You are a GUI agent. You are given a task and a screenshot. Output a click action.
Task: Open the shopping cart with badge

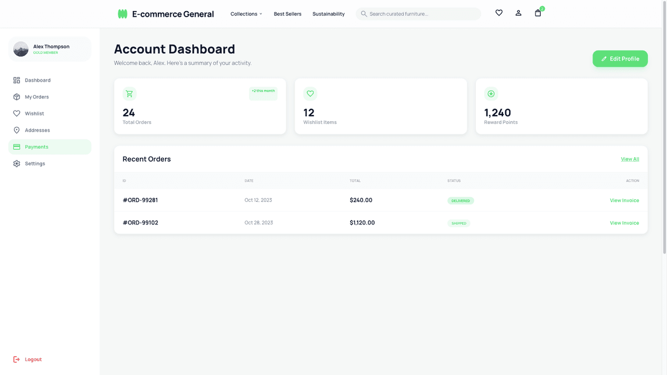537,13
